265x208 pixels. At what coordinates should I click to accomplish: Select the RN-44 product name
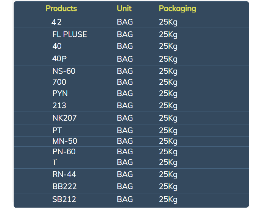click(64, 174)
